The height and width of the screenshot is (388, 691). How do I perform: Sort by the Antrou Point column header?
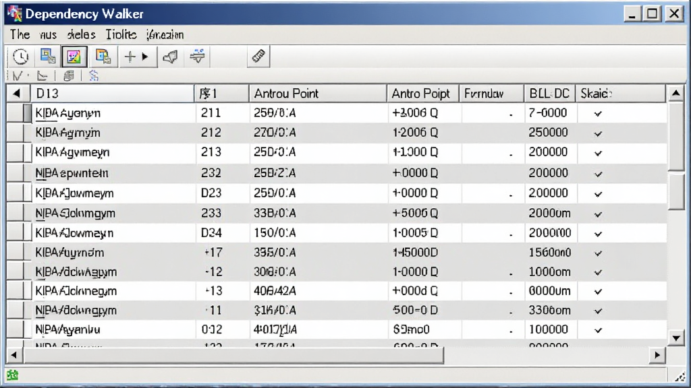pyautogui.click(x=317, y=93)
